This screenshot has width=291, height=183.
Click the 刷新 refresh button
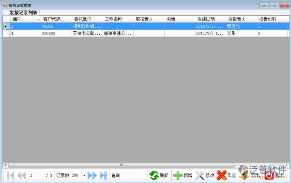pyautogui.click(x=159, y=175)
